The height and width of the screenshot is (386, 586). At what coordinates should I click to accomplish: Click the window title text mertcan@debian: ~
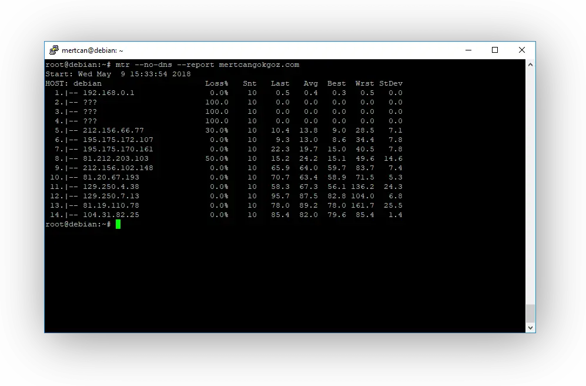[x=92, y=50]
